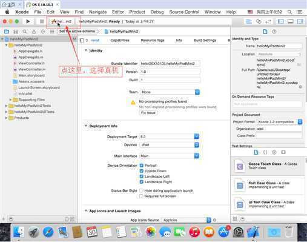Open the Test navigator icon
307x242 pixels.
coord(43,32)
